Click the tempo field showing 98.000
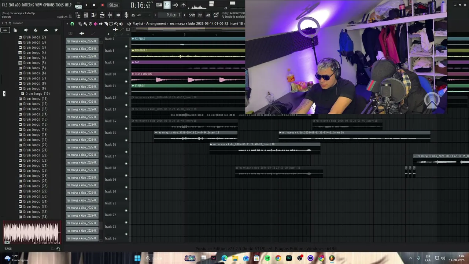The height and width of the screenshot is (264, 469). pyautogui.click(x=114, y=5)
